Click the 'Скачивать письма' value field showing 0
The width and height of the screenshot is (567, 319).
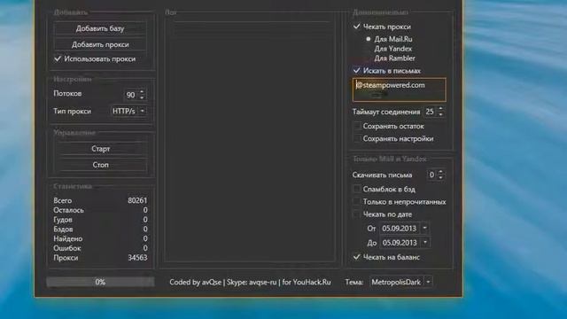pyautogui.click(x=431, y=175)
